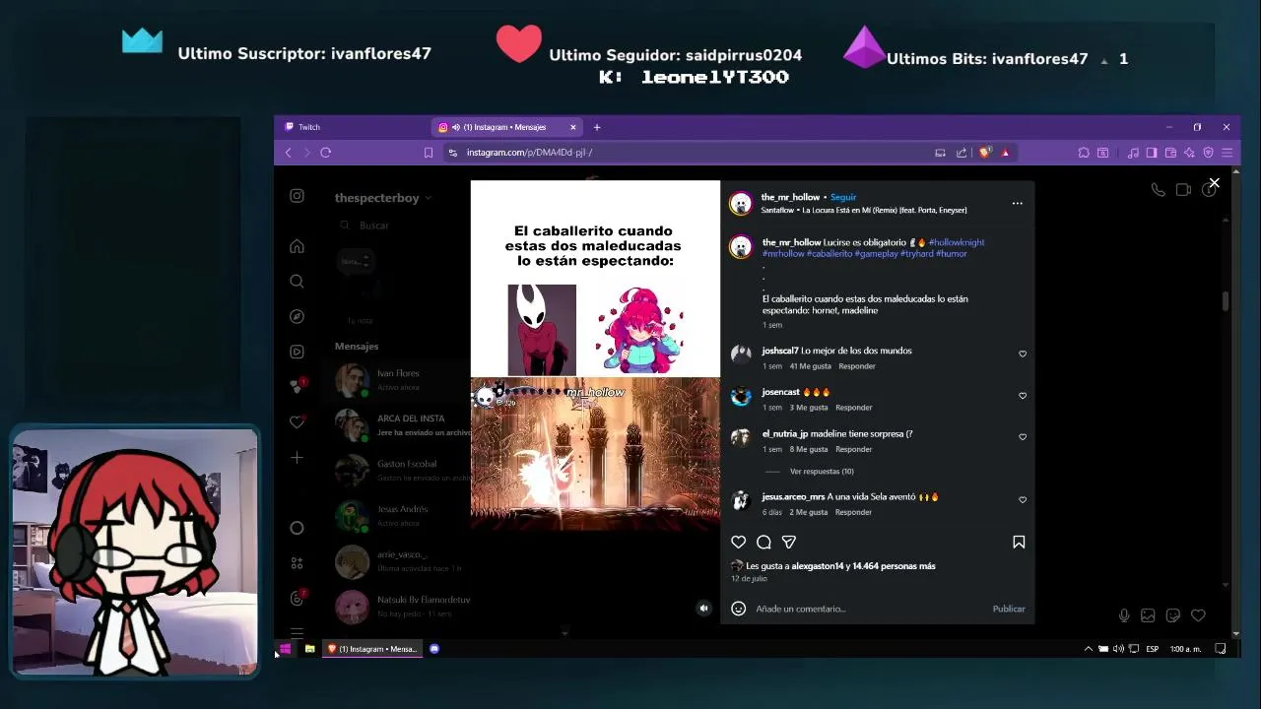Reload the page
This screenshot has height=709, width=1261.
coord(325,153)
